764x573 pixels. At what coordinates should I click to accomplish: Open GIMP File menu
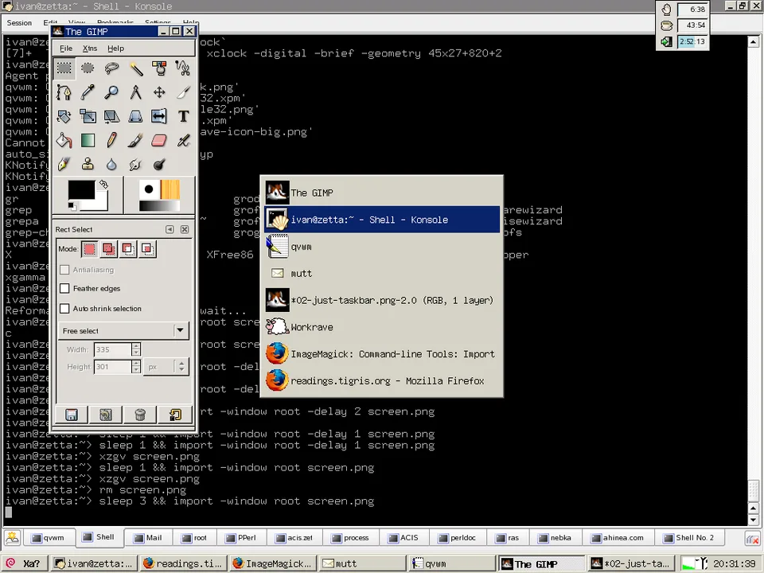pyautogui.click(x=66, y=49)
